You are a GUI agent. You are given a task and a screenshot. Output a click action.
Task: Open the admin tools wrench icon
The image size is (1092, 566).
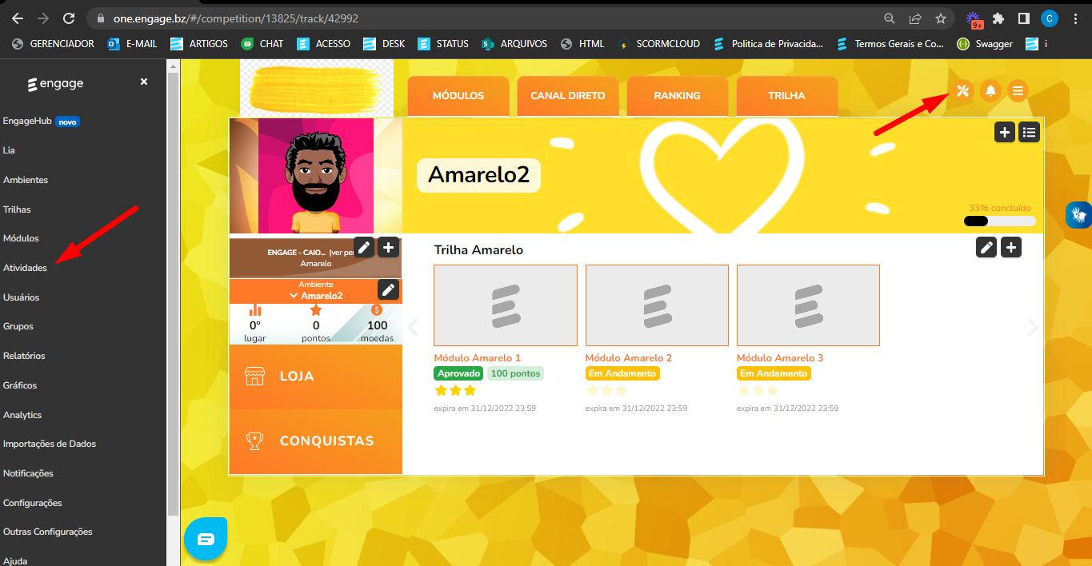tap(963, 90)
